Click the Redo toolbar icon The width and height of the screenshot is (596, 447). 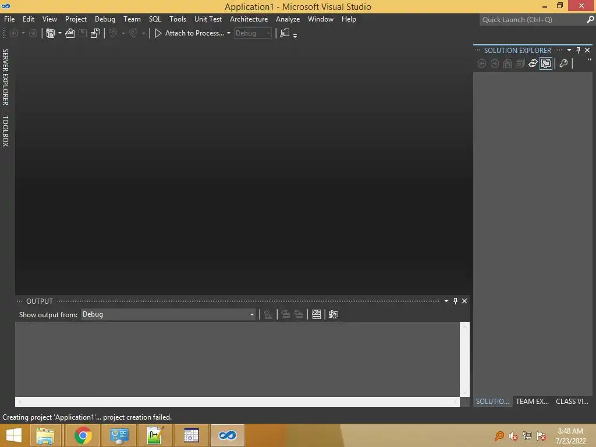tap(133, 33)
